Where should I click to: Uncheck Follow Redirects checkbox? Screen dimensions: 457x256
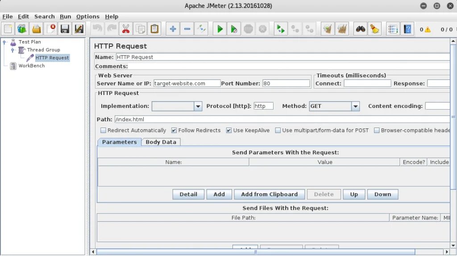[174, 130]
